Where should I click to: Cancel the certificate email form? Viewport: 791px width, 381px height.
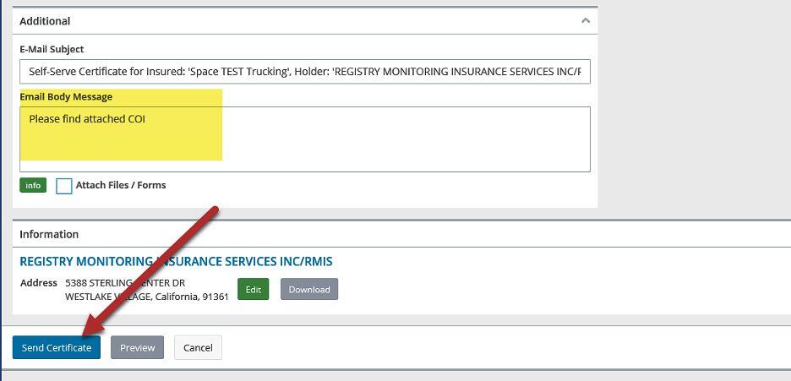[198, 347]
